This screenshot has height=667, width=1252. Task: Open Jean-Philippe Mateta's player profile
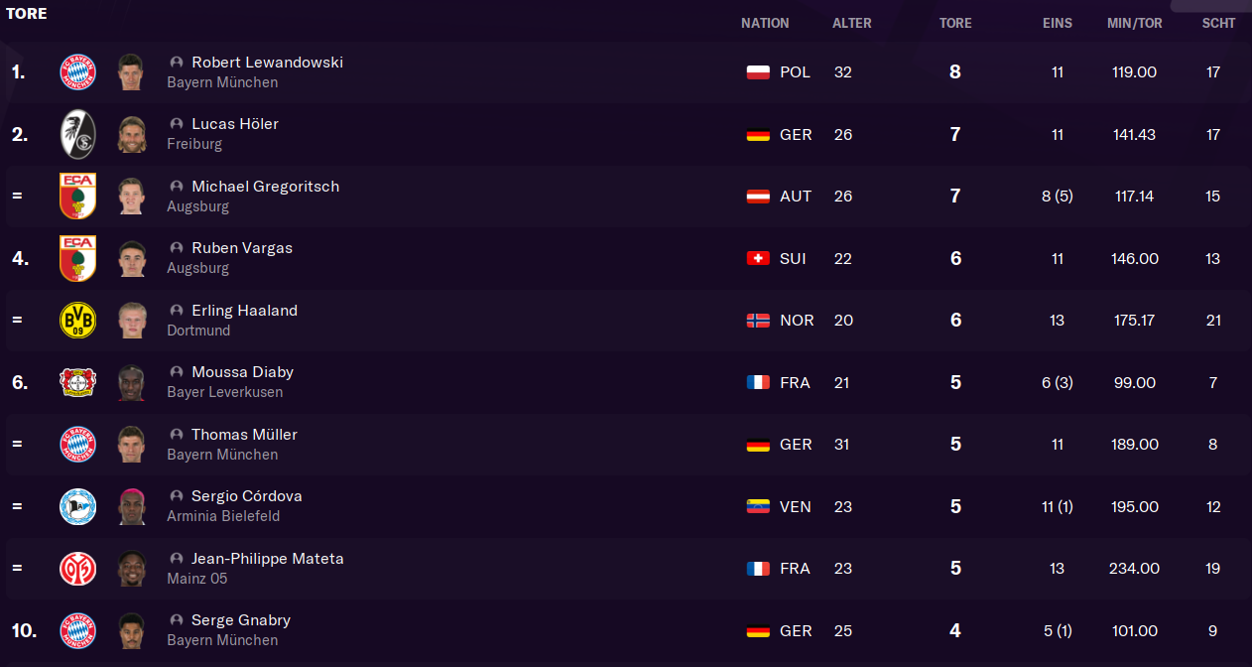click(x=267, y=559)
